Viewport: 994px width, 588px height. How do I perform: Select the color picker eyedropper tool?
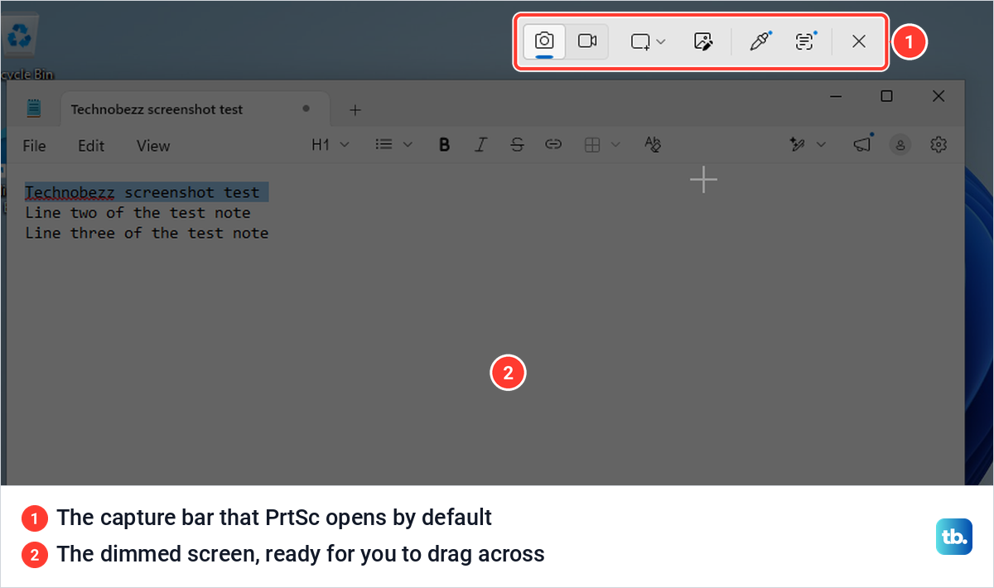(x=760, y=41)
